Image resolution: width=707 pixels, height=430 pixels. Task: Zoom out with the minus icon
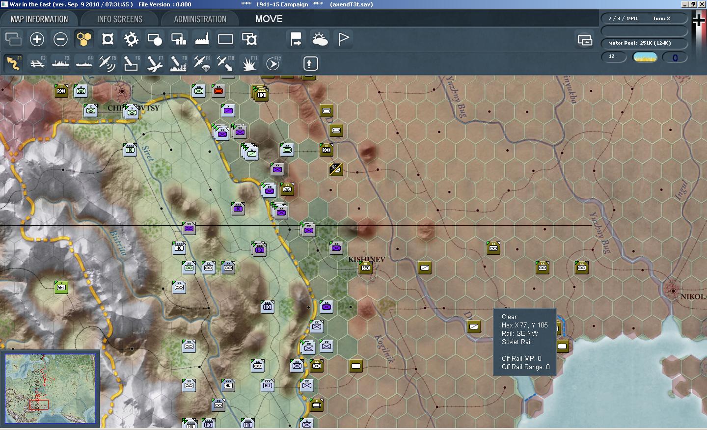(x=60, y=39)
